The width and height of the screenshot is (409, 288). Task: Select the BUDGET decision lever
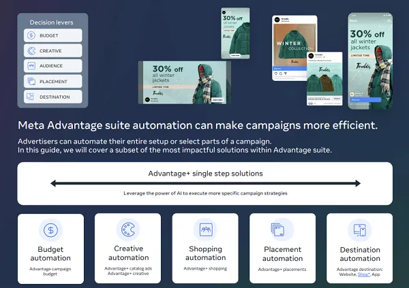point(53,35)
